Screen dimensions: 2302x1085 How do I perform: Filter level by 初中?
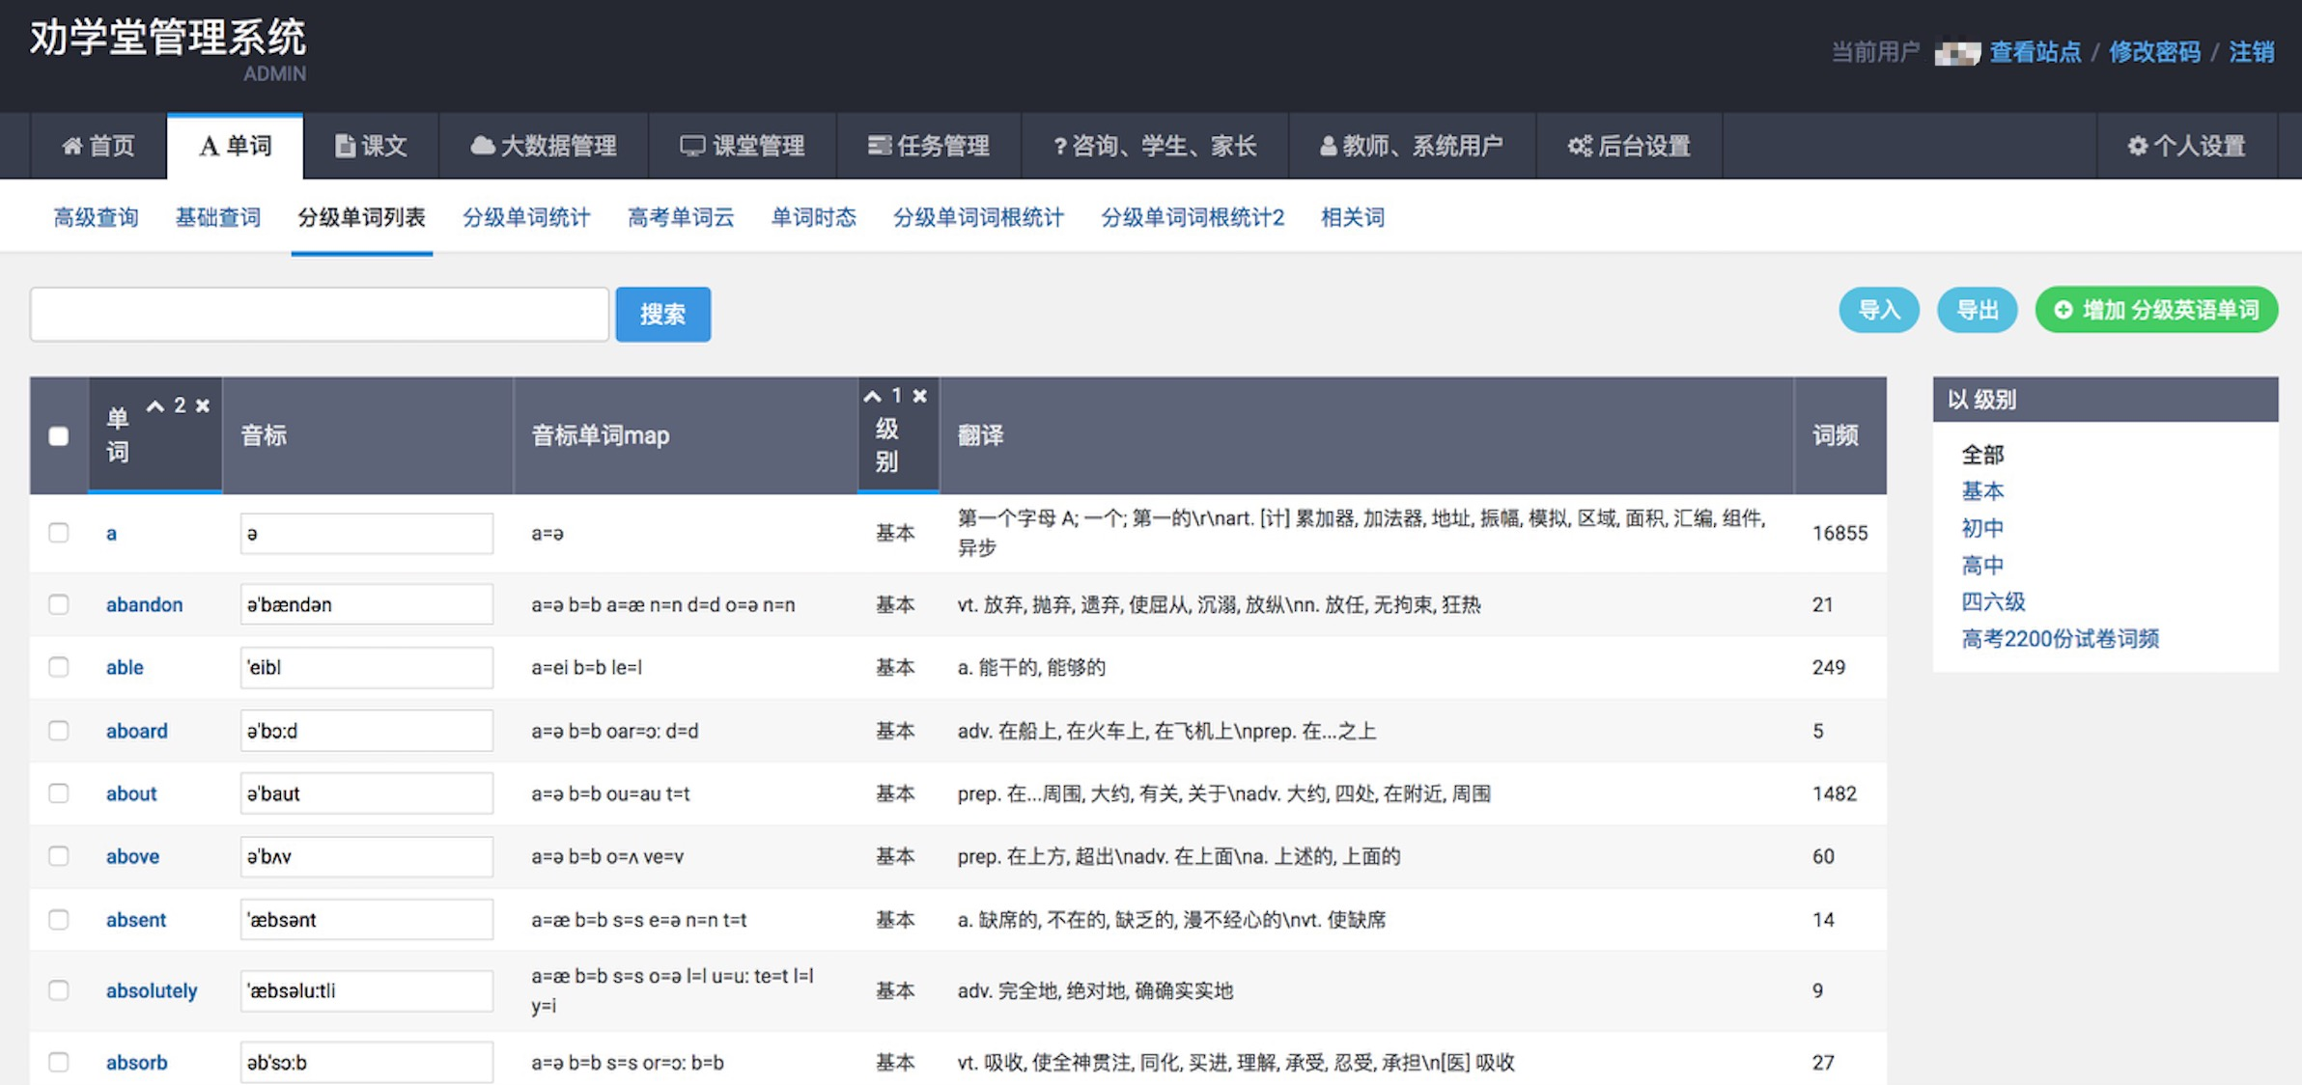(1982, 528)
